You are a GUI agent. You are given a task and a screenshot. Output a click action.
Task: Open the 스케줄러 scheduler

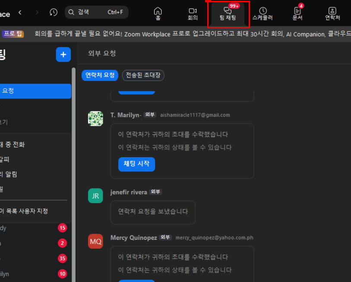click(x=262, y=13)
